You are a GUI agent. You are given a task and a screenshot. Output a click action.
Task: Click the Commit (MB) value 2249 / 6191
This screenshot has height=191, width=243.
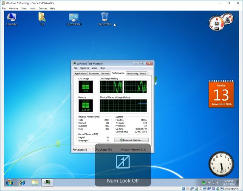click(x=141, y=132)
